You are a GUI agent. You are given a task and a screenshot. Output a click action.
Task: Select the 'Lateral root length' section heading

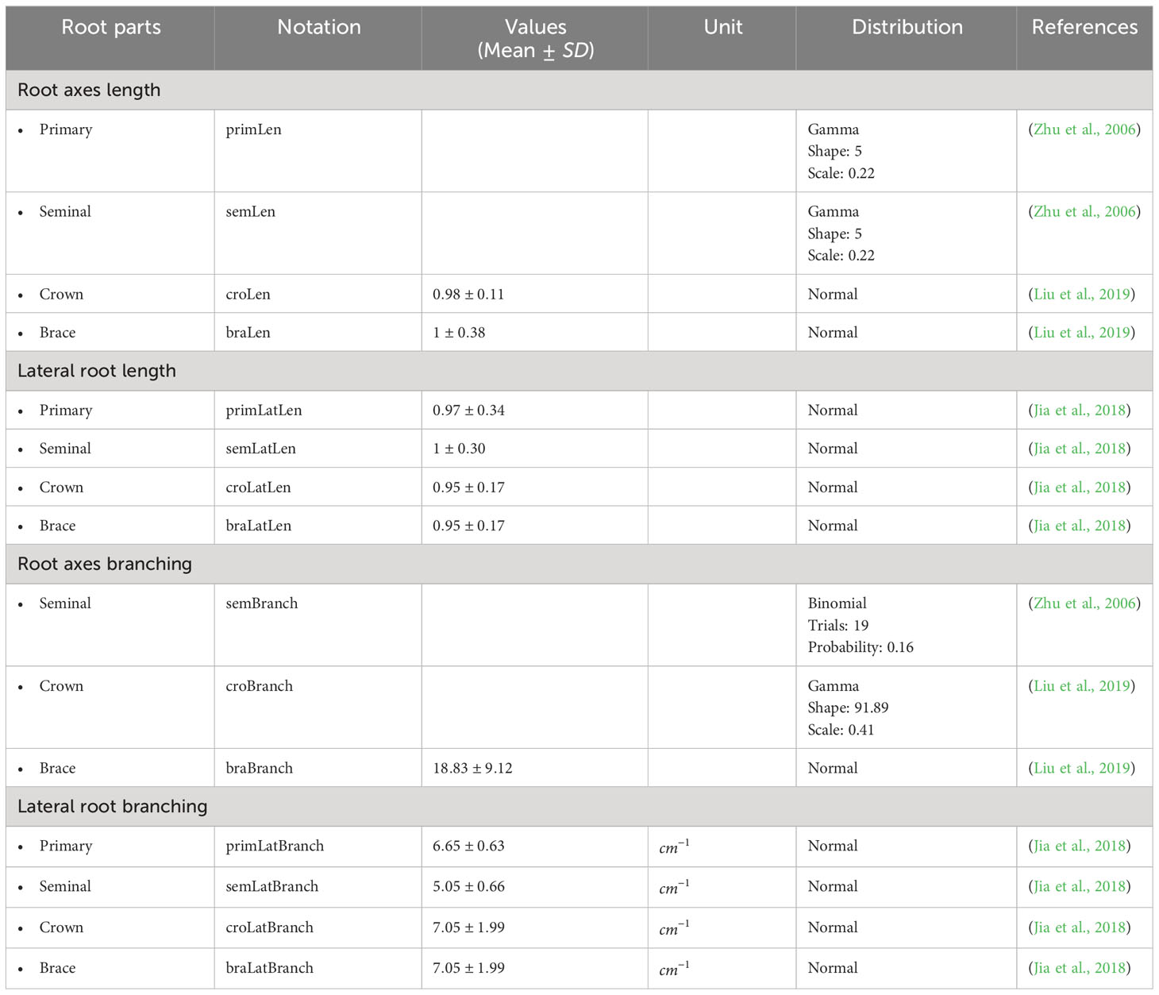pos(97,371)
